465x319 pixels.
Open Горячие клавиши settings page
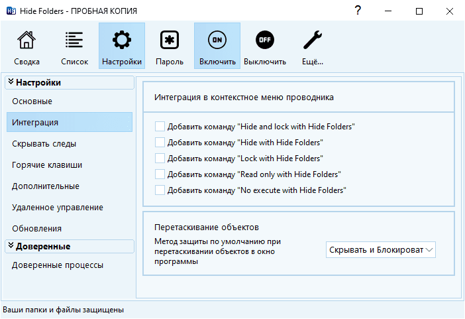point(70,165)
